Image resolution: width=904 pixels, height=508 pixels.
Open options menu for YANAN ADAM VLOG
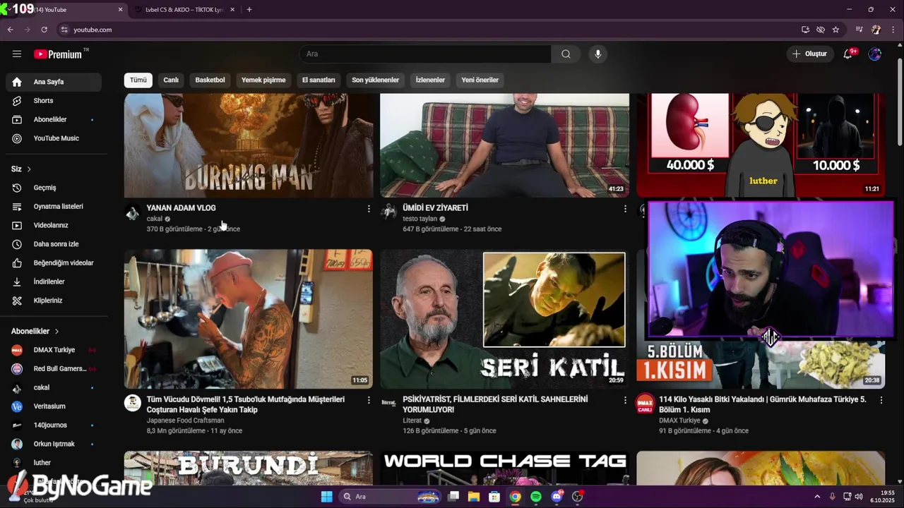point(368,209)
